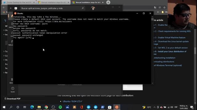This screenshot has width=197, height=110.
Task: Click the Ubuntu logo in terminal title bar
Action: (15, 13)
